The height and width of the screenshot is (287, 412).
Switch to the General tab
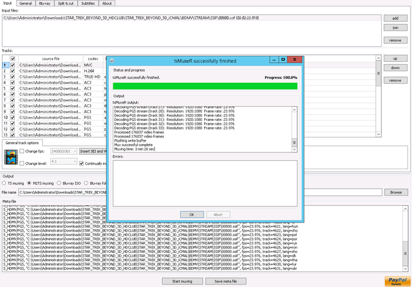[x=26, y=3]
